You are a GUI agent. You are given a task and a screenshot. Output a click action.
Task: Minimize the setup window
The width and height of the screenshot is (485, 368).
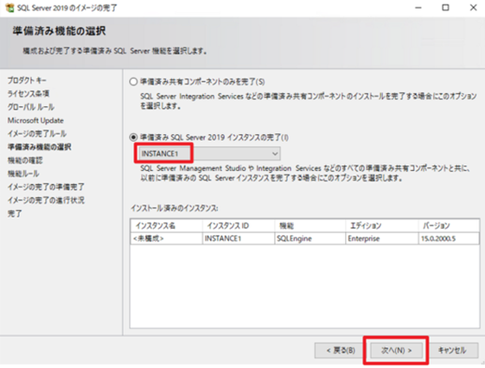[x=418, y=8]
